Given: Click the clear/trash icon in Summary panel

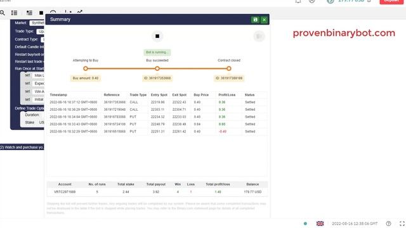Looking at the screenshot, I should click(259, 37).
